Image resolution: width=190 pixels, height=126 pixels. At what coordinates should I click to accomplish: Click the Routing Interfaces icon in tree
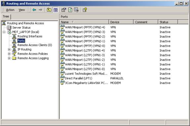pos(14,36)
